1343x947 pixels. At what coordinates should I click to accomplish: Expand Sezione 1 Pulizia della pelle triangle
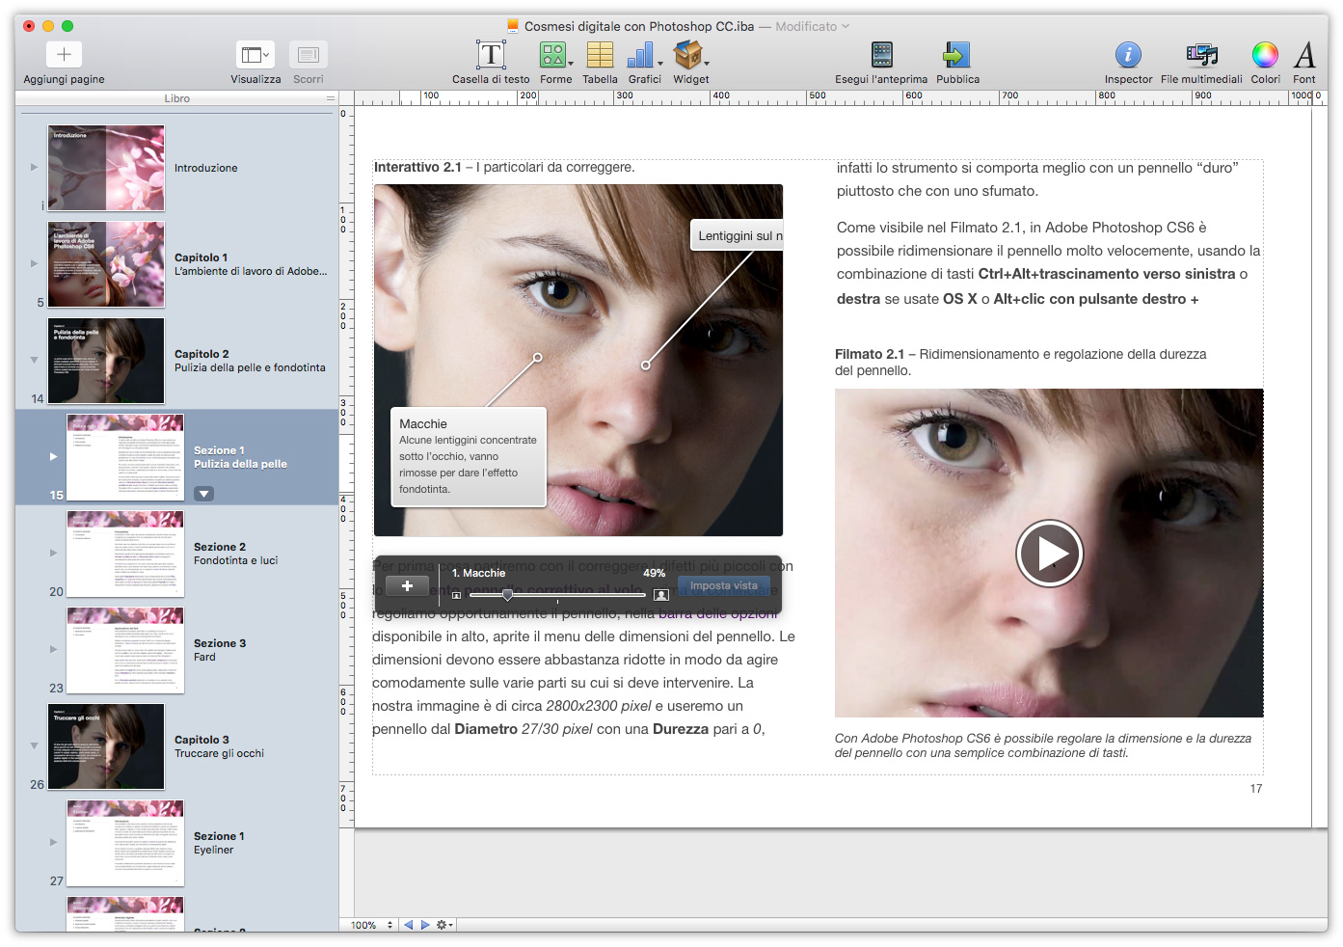pyautogui.click(x=53, y=456)
